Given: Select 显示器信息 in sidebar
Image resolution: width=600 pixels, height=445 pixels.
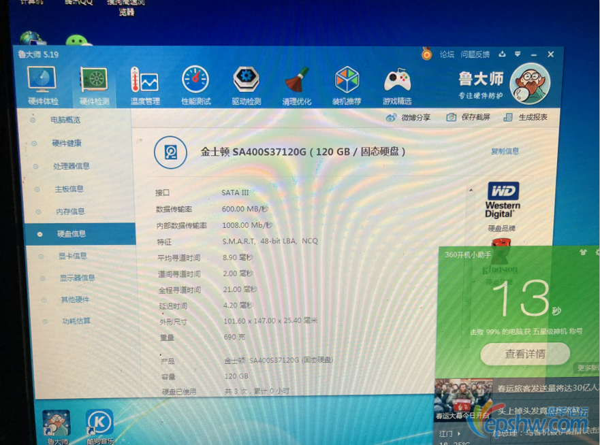Looking at the screenshot, I should click(x=77, y=278).
